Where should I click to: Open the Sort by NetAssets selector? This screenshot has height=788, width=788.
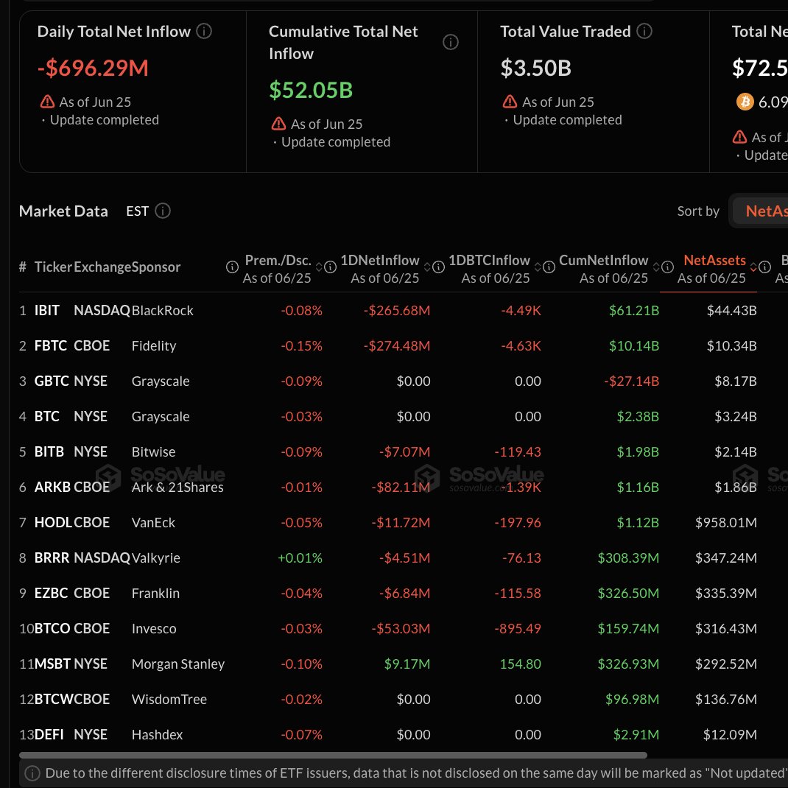760,211
